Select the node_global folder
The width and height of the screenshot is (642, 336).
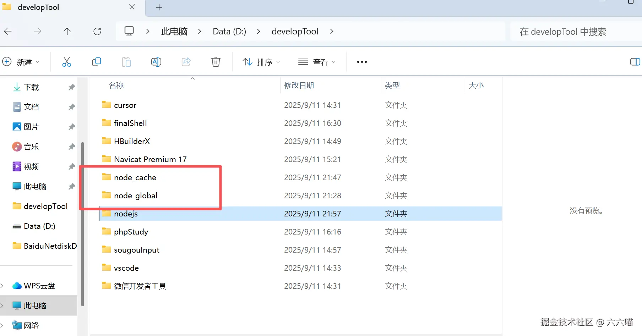136,195
